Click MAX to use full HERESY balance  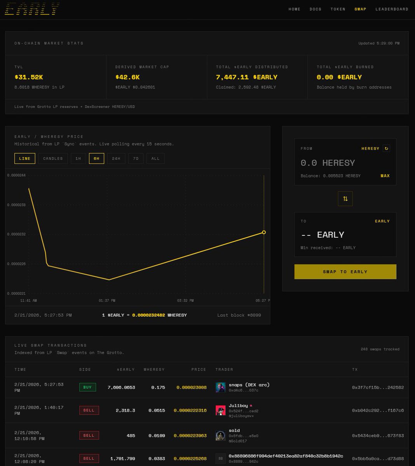(x=385, y=176)
